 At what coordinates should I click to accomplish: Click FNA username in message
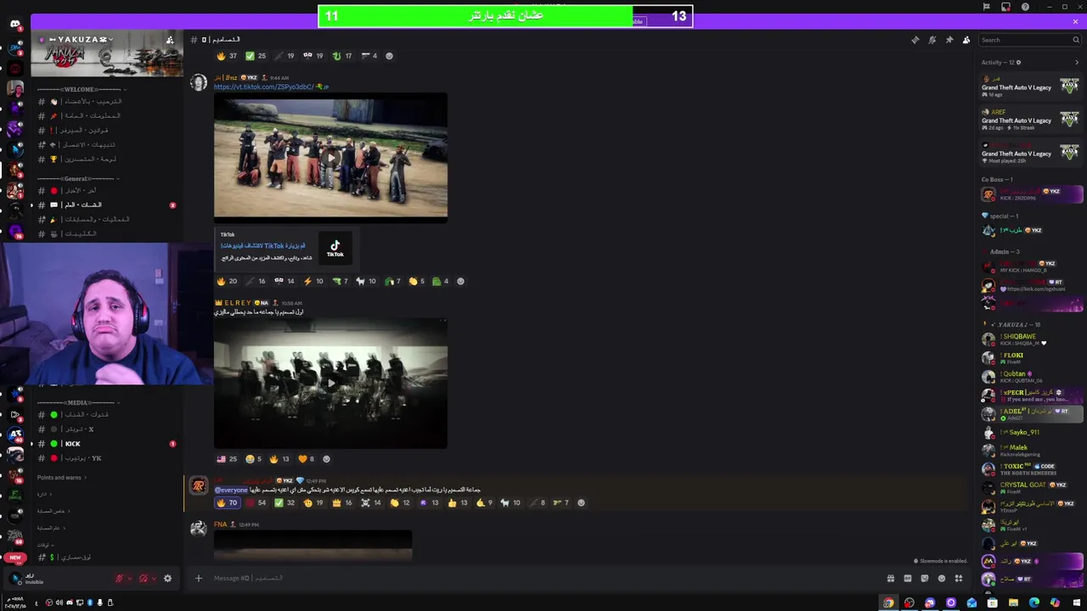pos(220,524)
